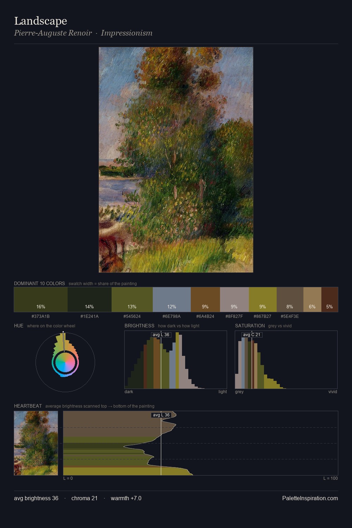Click the "warmth +7.0" footer stat
352x528 pixels.
click(126, 498)
